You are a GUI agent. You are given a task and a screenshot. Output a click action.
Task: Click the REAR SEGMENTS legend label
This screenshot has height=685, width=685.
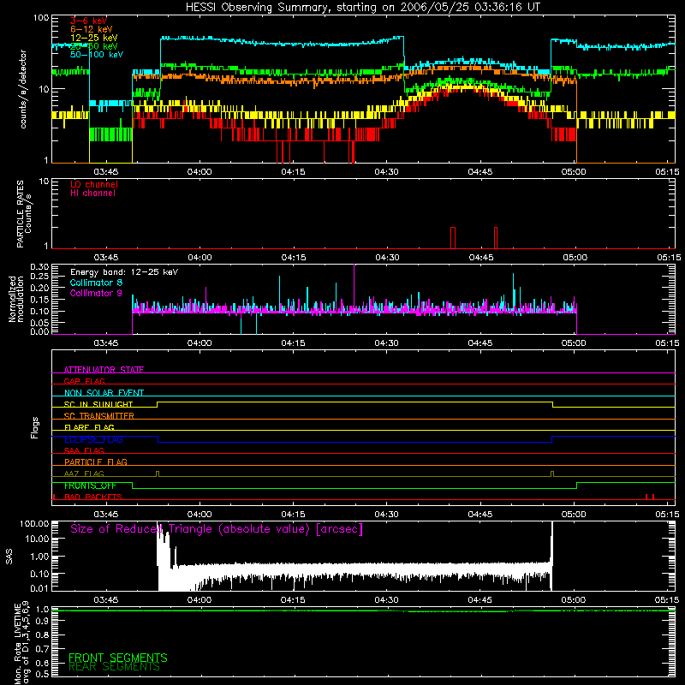115,667
